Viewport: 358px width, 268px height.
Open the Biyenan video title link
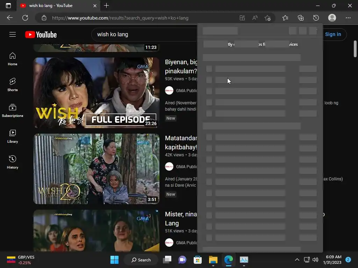[x=181, y=67]
